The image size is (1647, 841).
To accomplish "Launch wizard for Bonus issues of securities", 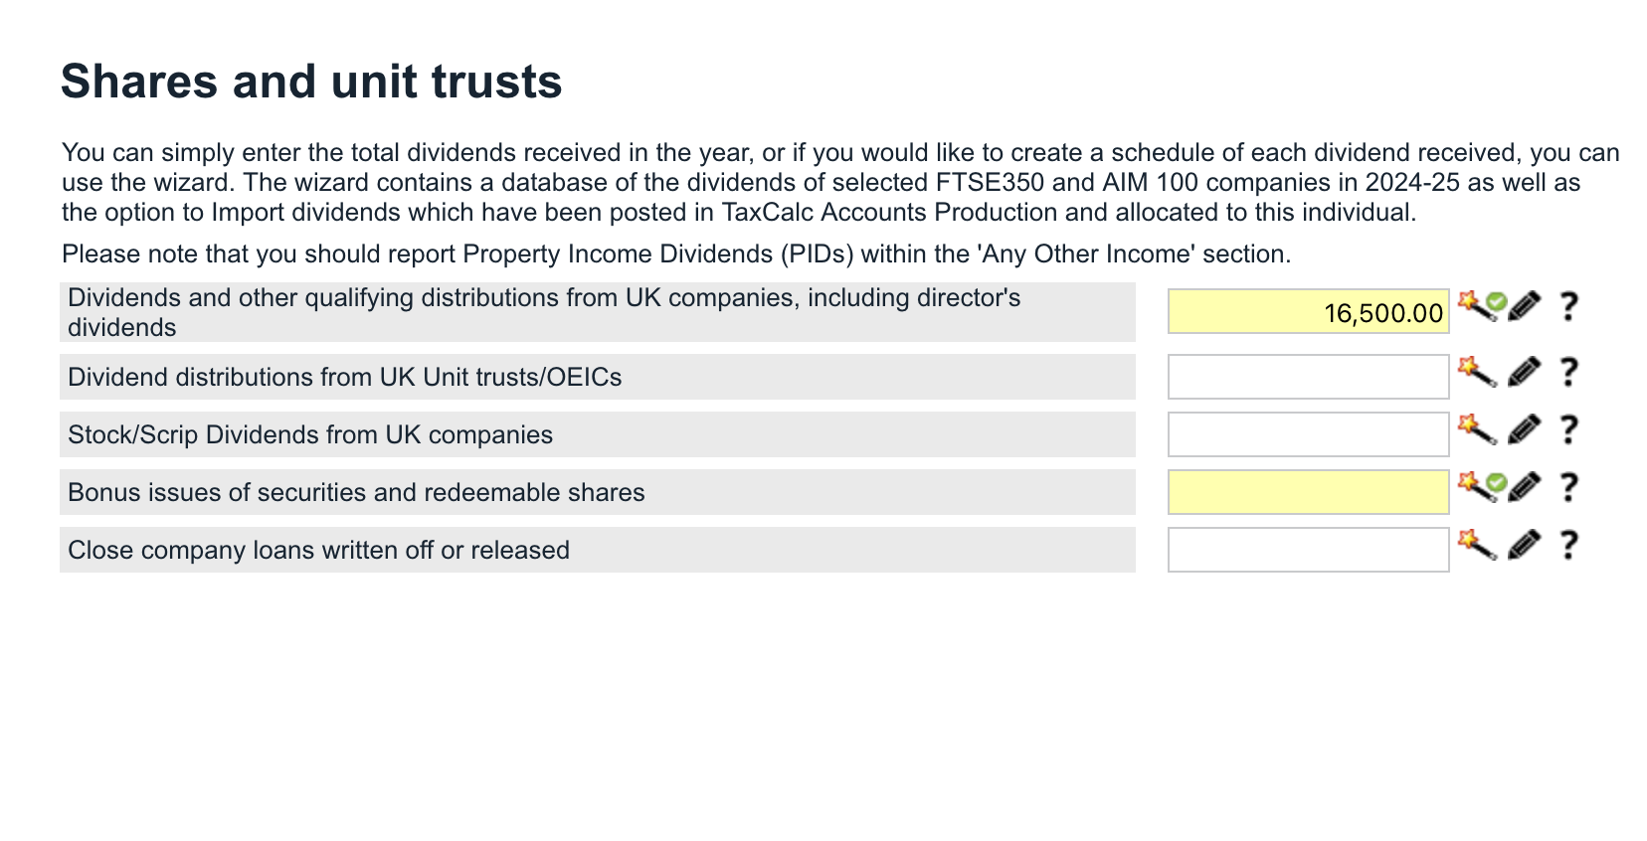I will pos(1476,487).
